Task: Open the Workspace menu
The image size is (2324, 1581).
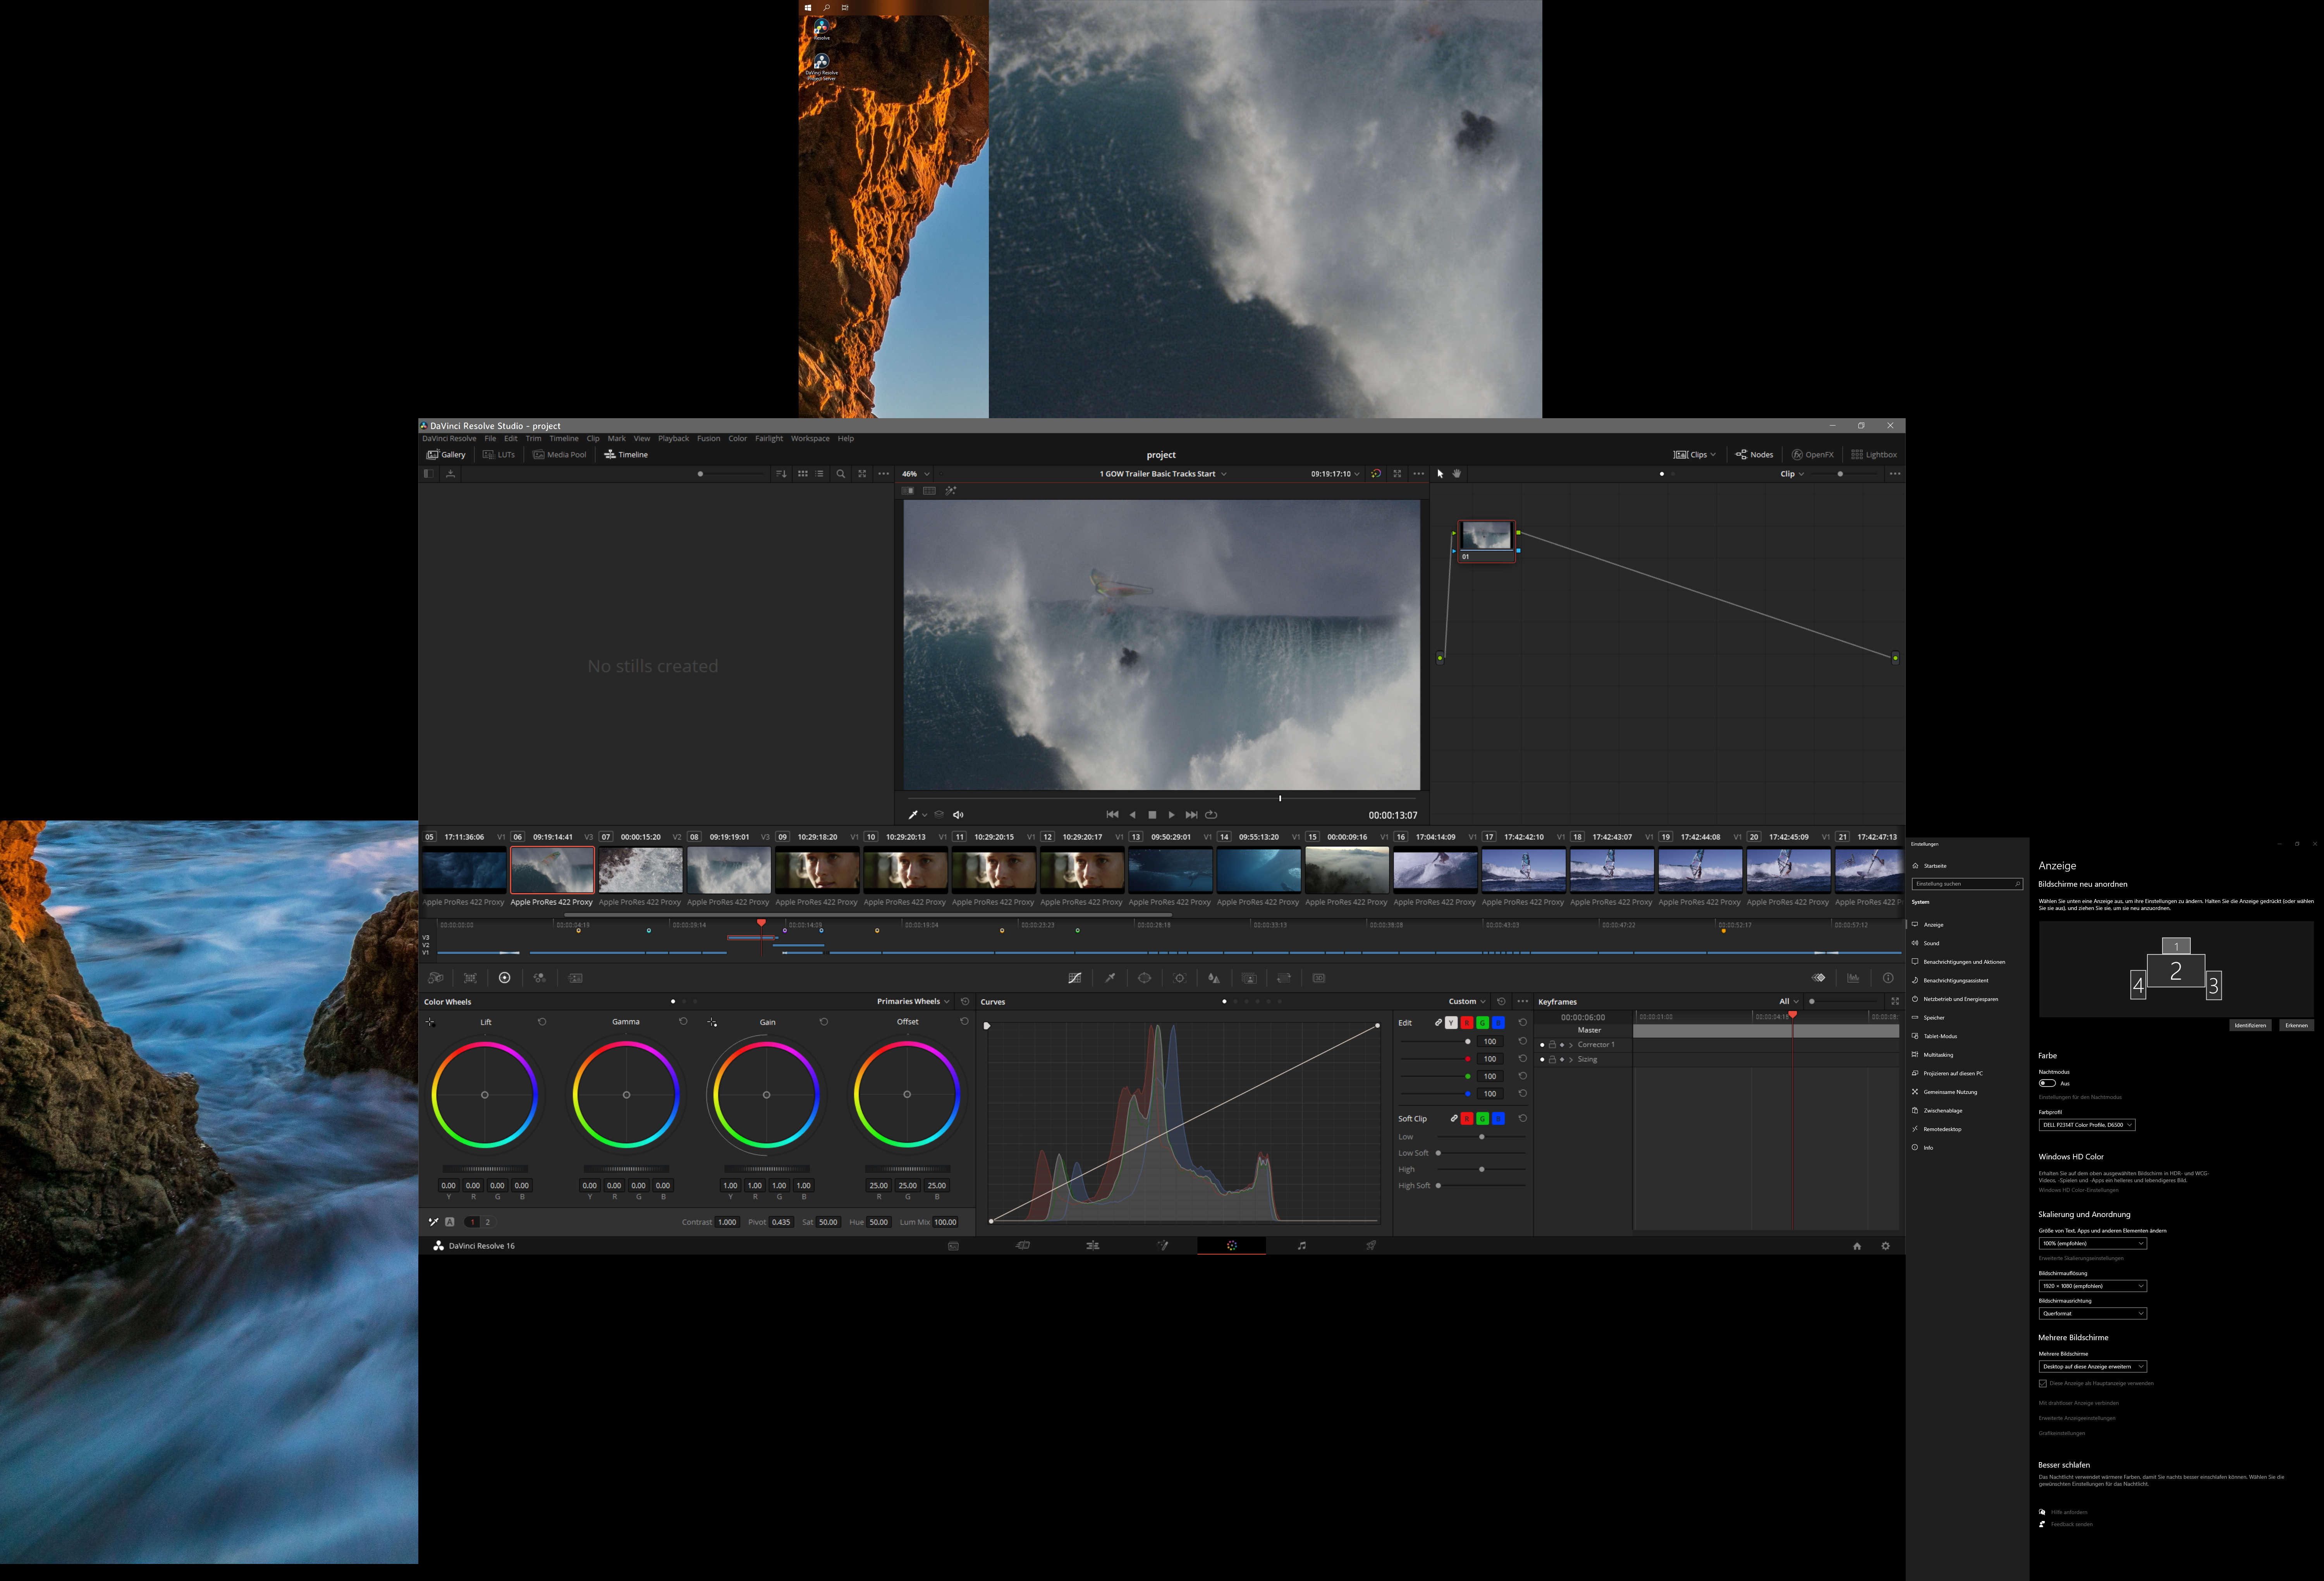Action: [810, 439]
